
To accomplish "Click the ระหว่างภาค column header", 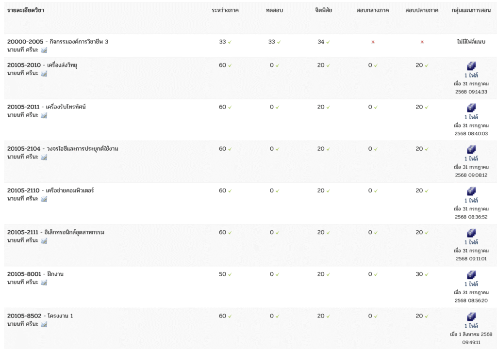I will (x=225, y=10).
